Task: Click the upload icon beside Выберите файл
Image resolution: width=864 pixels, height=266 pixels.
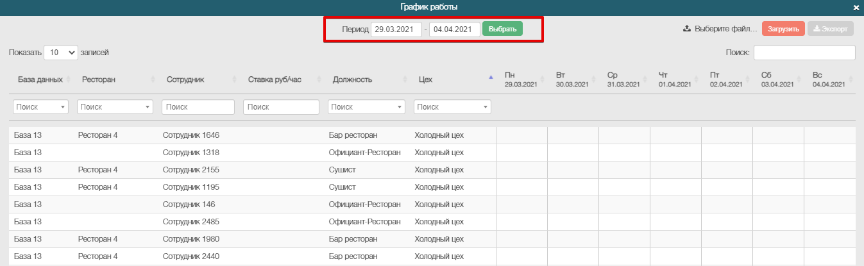Action: pyautogui.click(x=686, y=29)
